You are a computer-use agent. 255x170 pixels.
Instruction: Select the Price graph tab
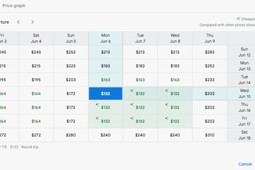14,6
